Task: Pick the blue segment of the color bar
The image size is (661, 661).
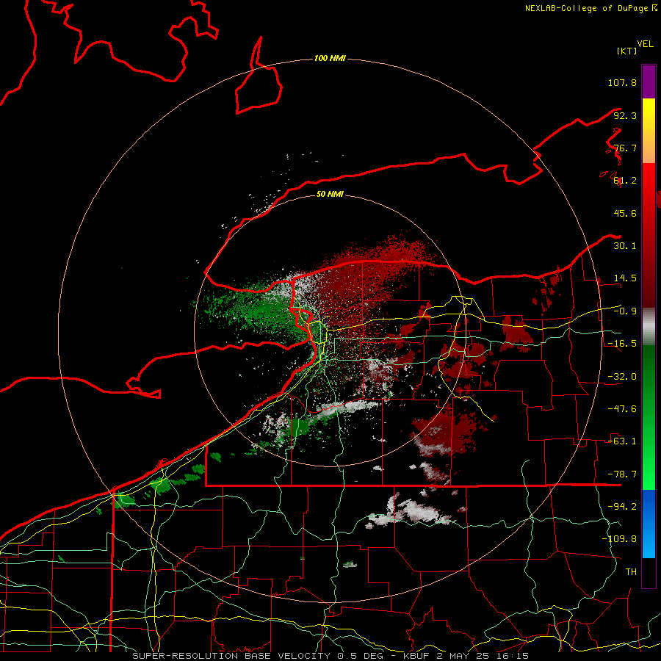Action: point(649,524)
